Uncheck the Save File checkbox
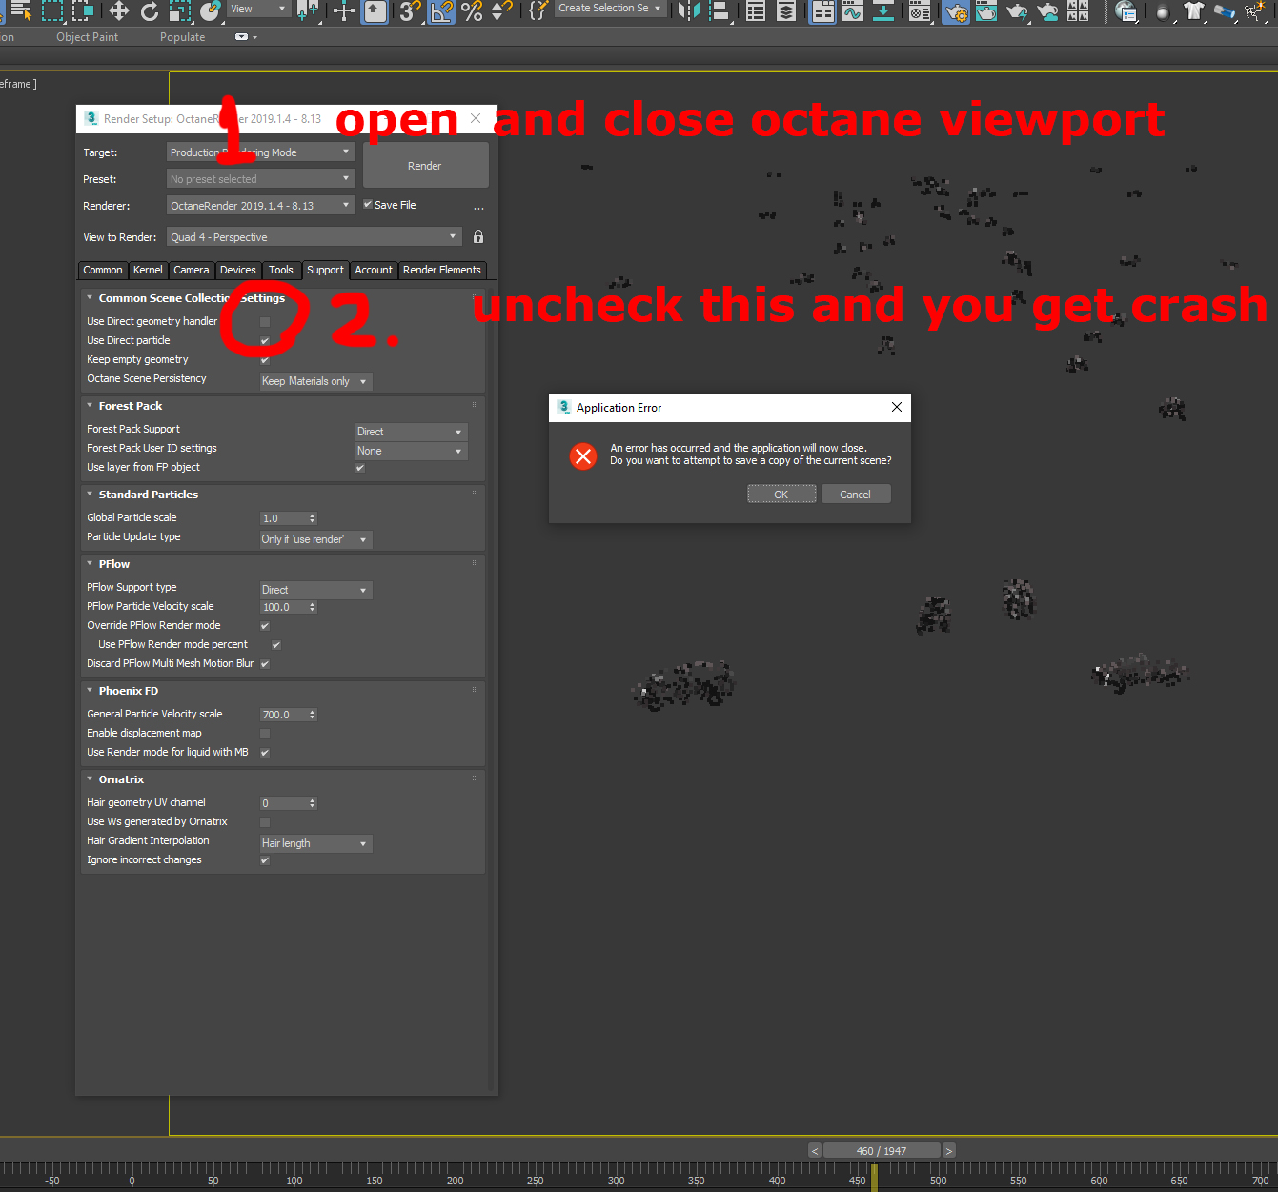The width and height of the screenshot is (1278, 1192). [x=368, y=204]
